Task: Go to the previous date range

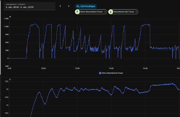Action: [x=60, y=6]
